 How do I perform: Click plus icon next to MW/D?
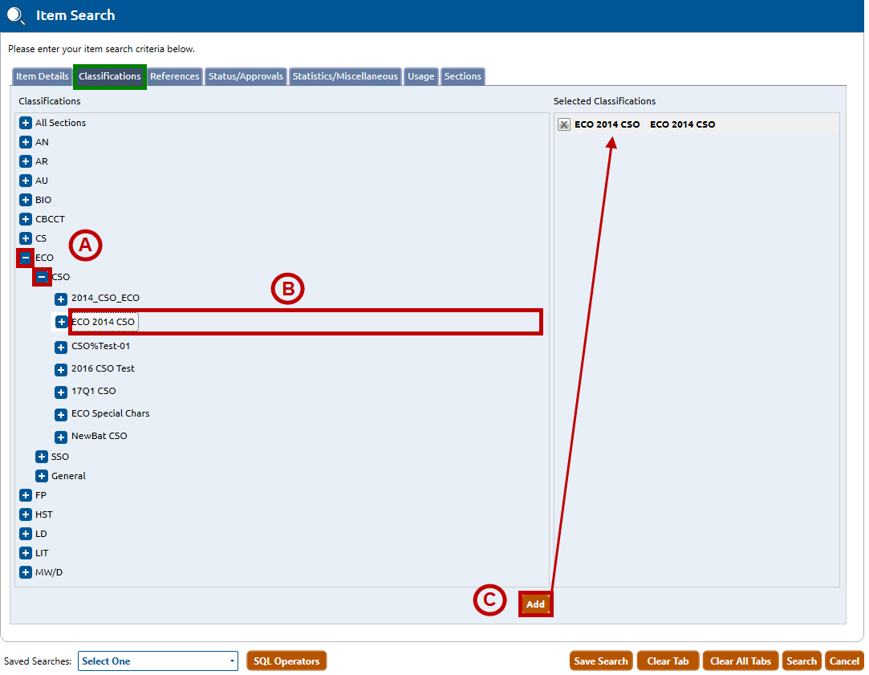[x=26, y=572]
